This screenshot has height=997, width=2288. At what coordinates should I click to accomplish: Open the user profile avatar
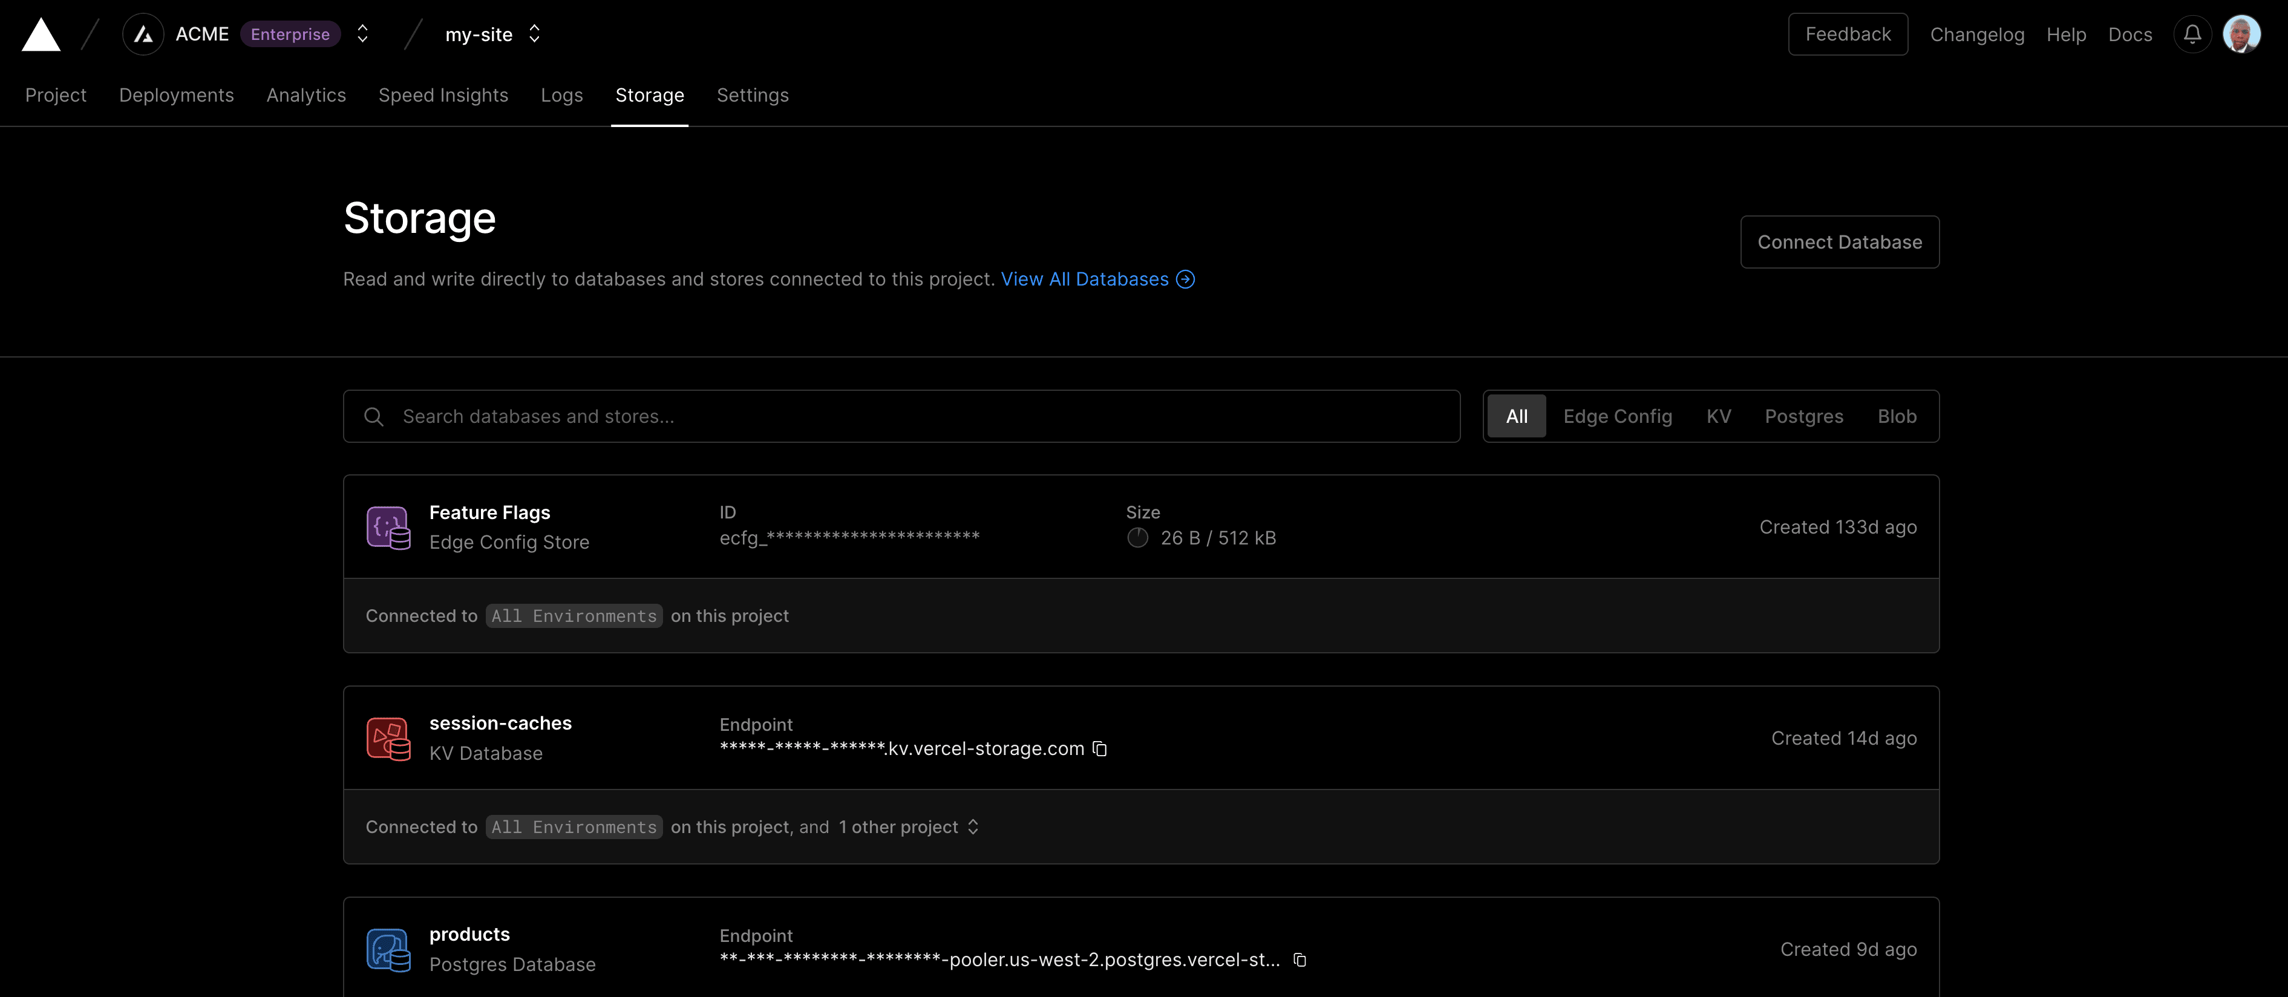(x=2241, y=34)
